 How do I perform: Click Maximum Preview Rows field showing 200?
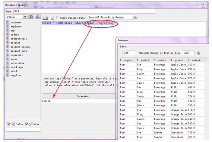click(189, 53)
